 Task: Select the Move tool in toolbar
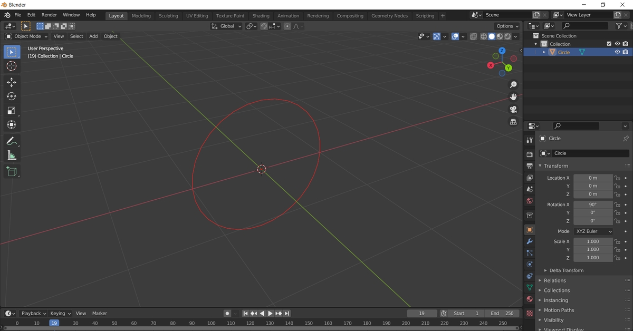pos(12,82)
